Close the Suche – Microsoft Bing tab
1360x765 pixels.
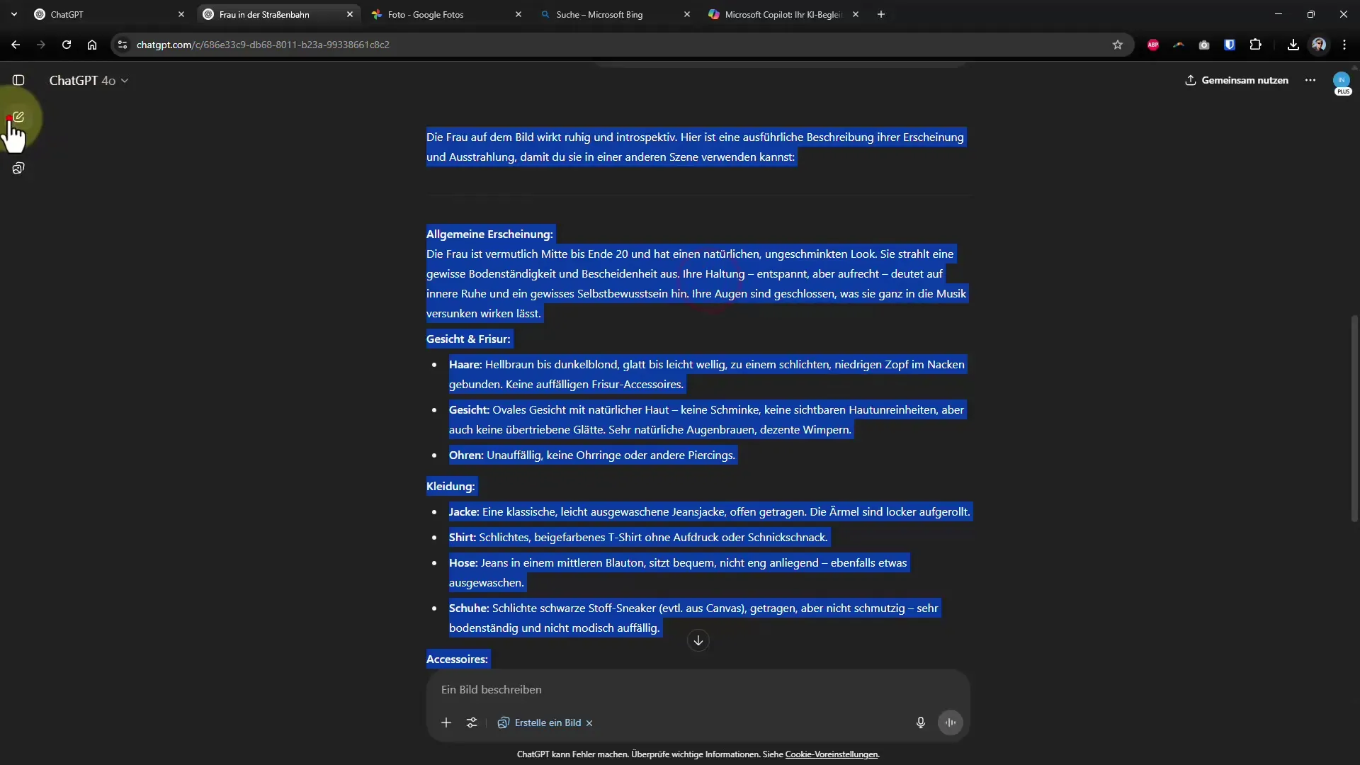[686, 14]
